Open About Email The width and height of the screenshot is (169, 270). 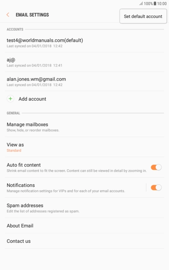[84, 226]
